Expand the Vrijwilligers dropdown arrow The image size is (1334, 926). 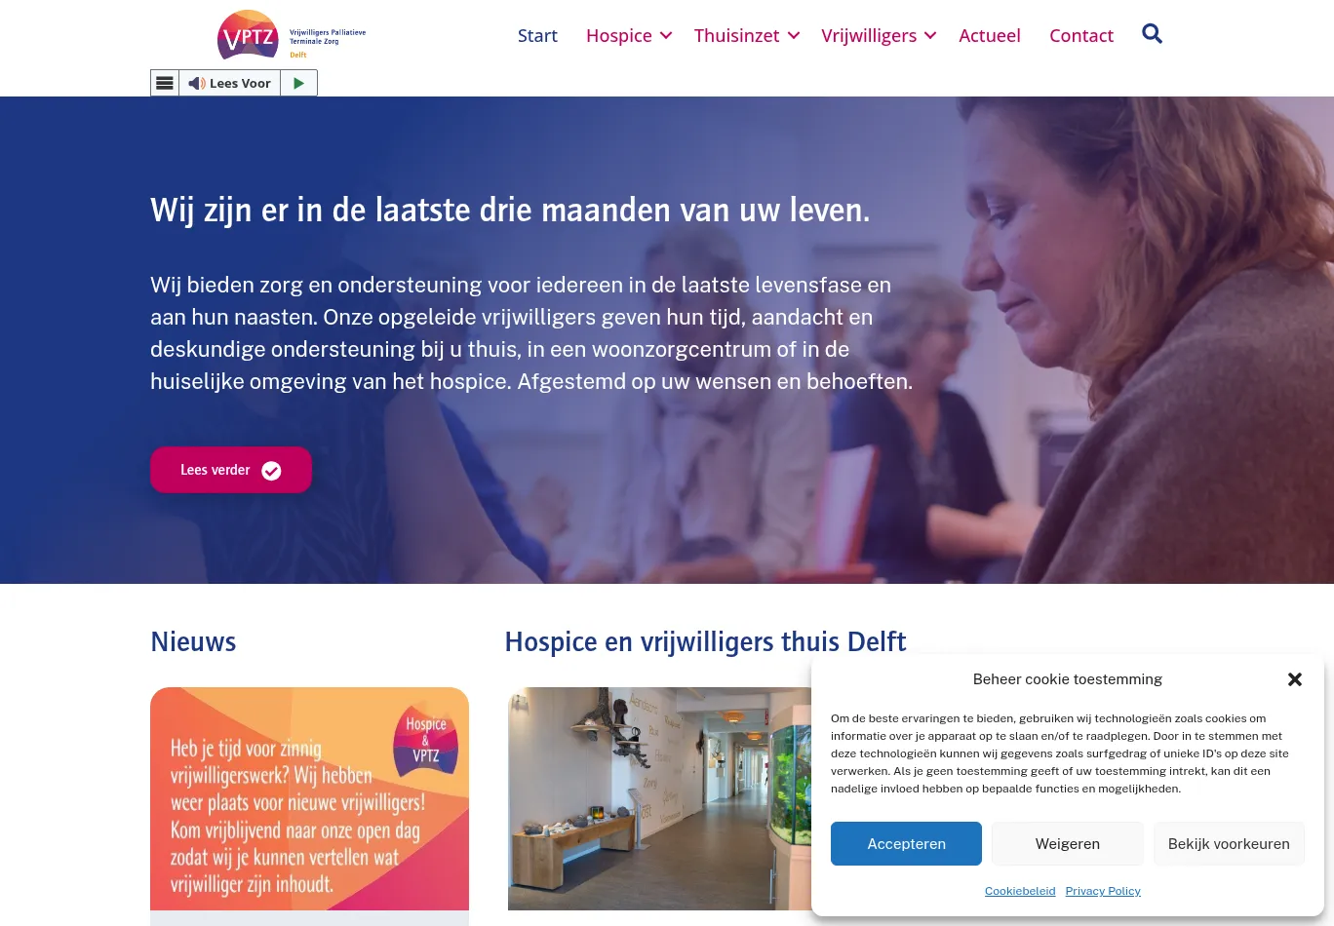[930, 36]
